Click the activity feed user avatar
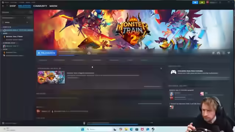The image size is (235, 132). (x=38, y=111)
